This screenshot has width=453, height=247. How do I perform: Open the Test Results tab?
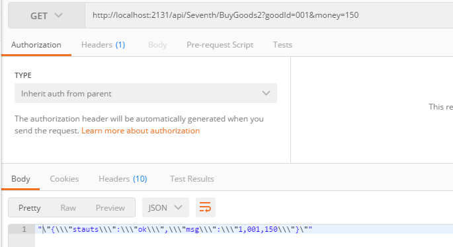tap(192, 179)
